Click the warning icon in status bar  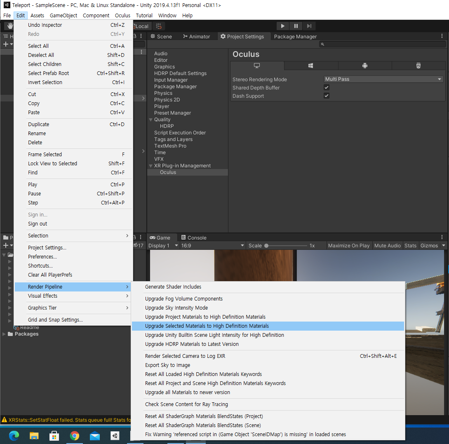pyautogui.click(x=4, y=420)
